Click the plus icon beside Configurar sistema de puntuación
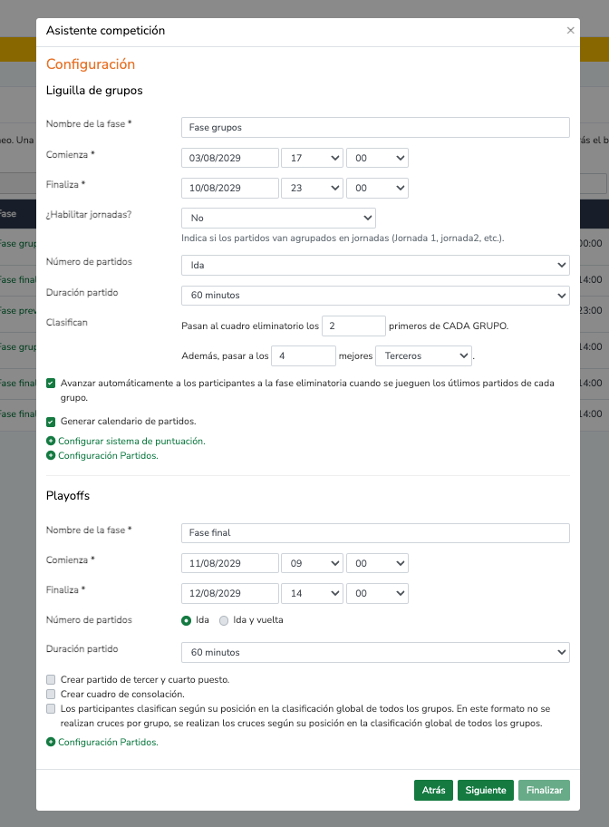Screen dimensions: 609x827 (51, 441)
